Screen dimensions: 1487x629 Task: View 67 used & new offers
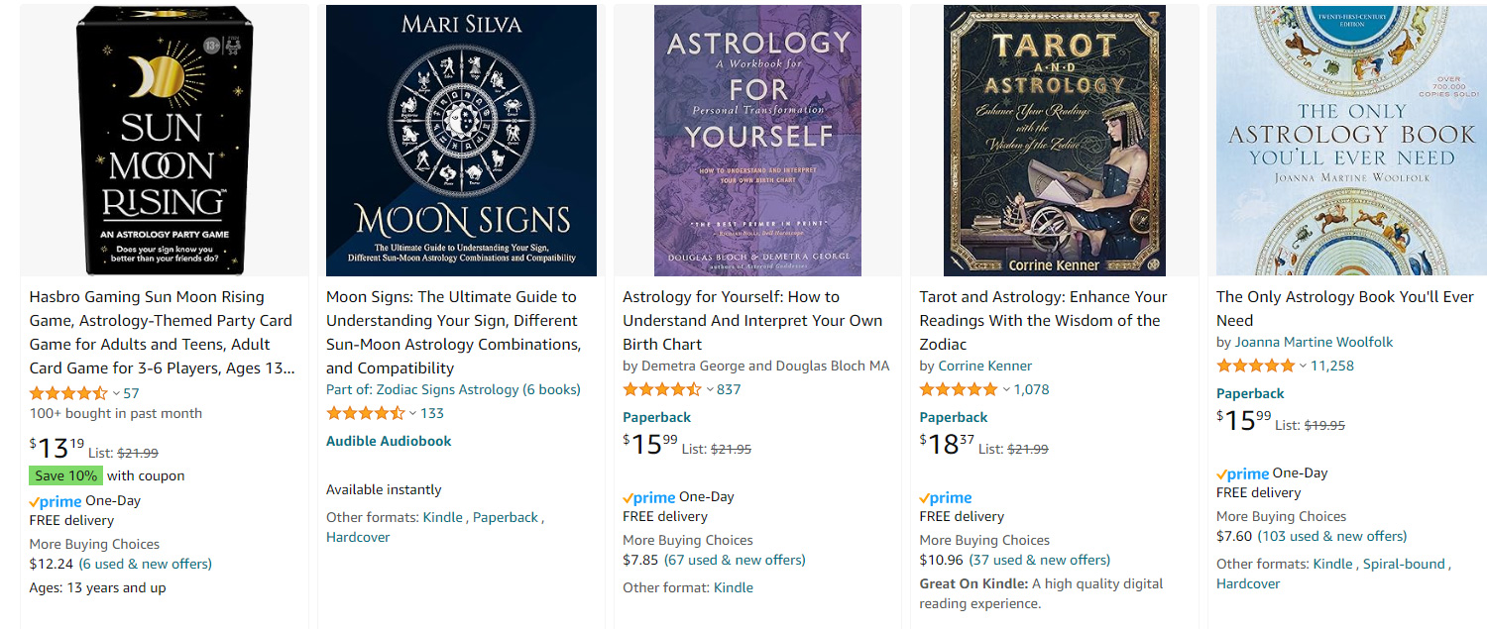click(735, 560)
